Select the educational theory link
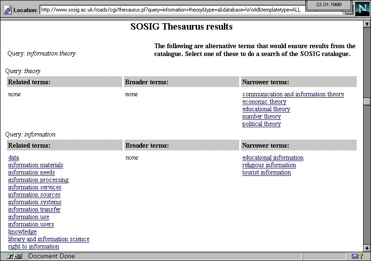371x261 pixels. 266,109
